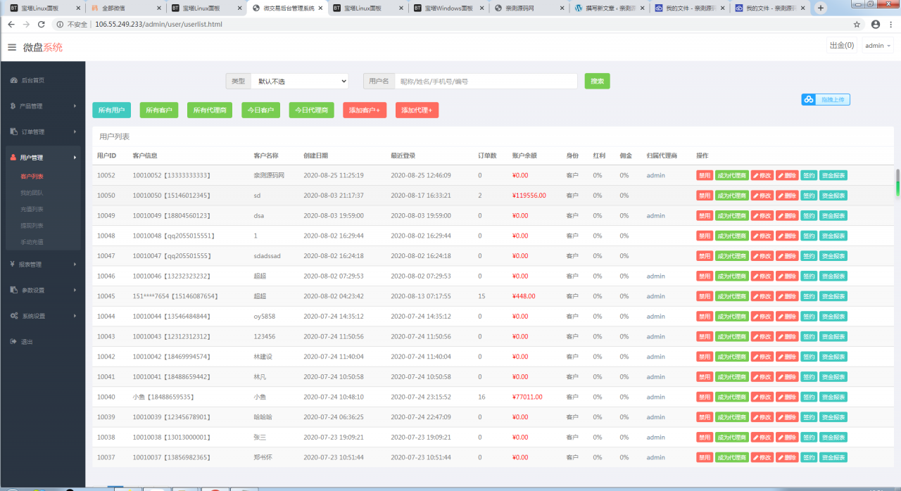Click the 退出 sign-out icon
This screenshot has width=901, height=491.
point(14,341)
